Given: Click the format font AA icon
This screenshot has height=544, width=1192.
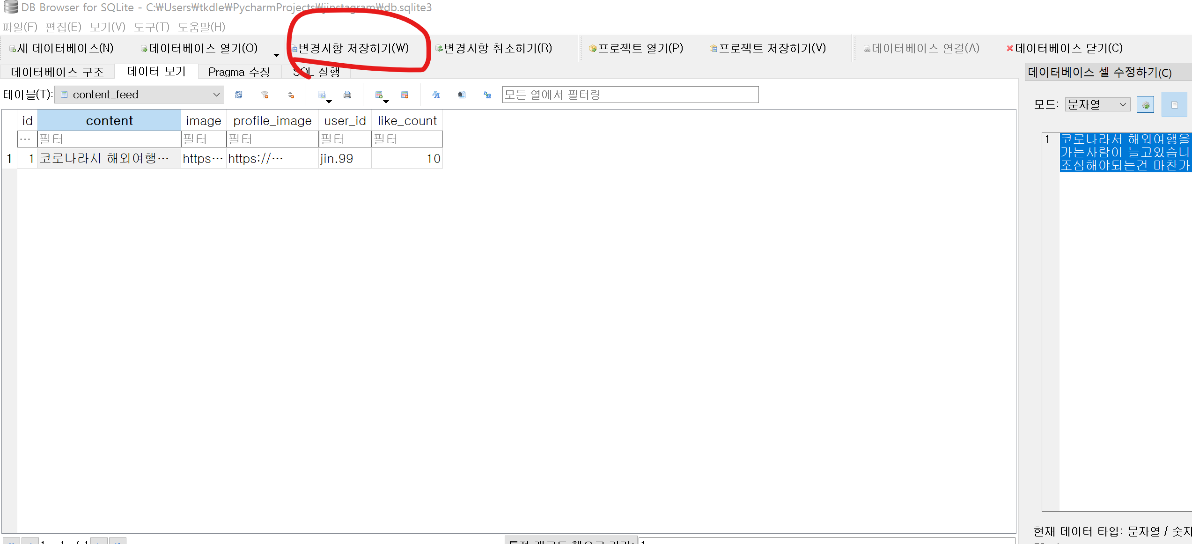Looking at the screenshot, I should tap(436, 95).
